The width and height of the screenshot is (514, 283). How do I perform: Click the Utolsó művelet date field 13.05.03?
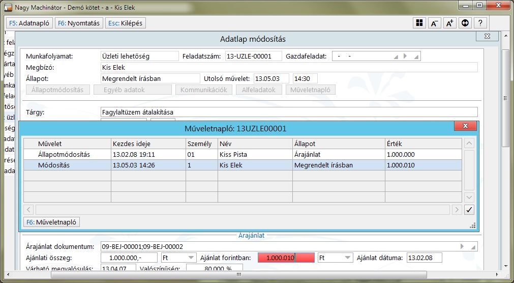pyautogui.click(x=271, y=78)
